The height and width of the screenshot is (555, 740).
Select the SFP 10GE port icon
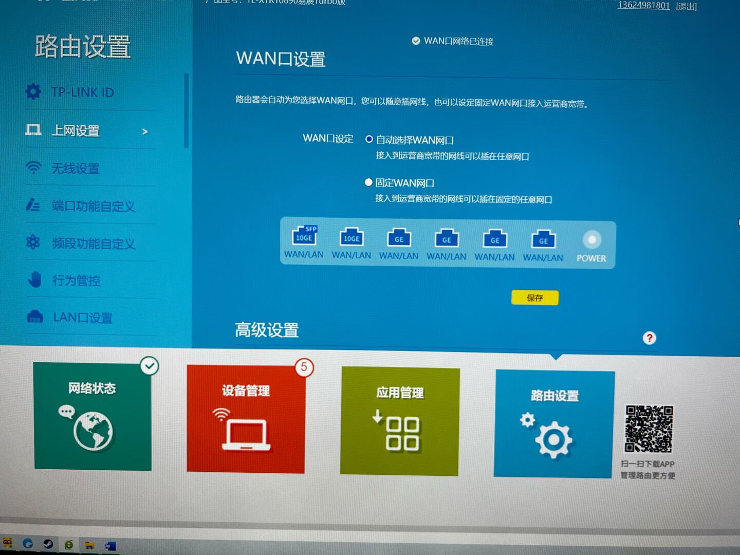pos(304,236)
